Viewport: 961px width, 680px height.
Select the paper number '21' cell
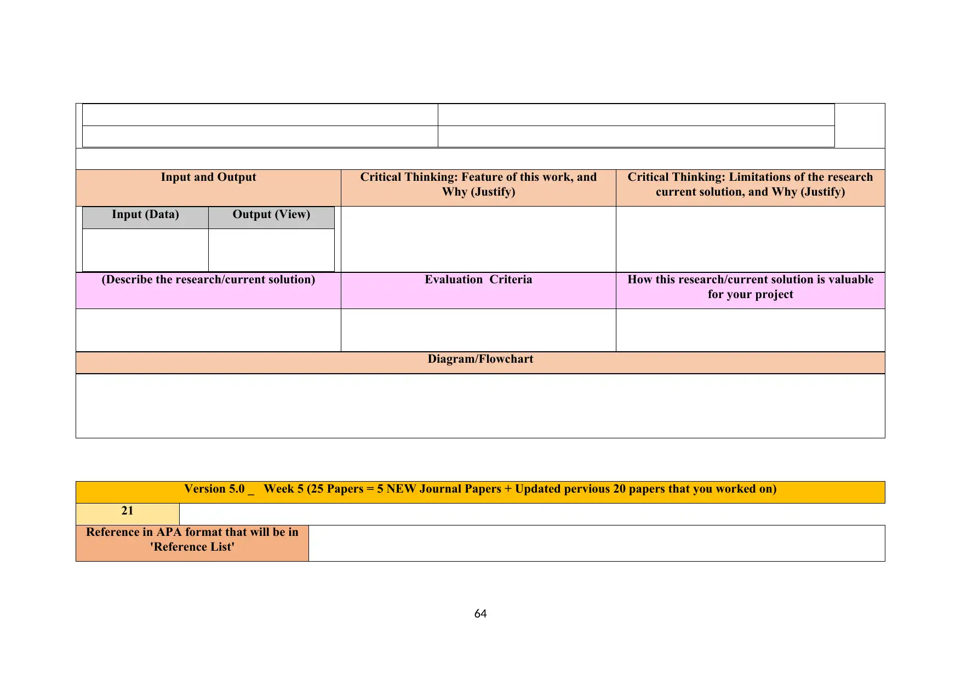pos(128,514)
